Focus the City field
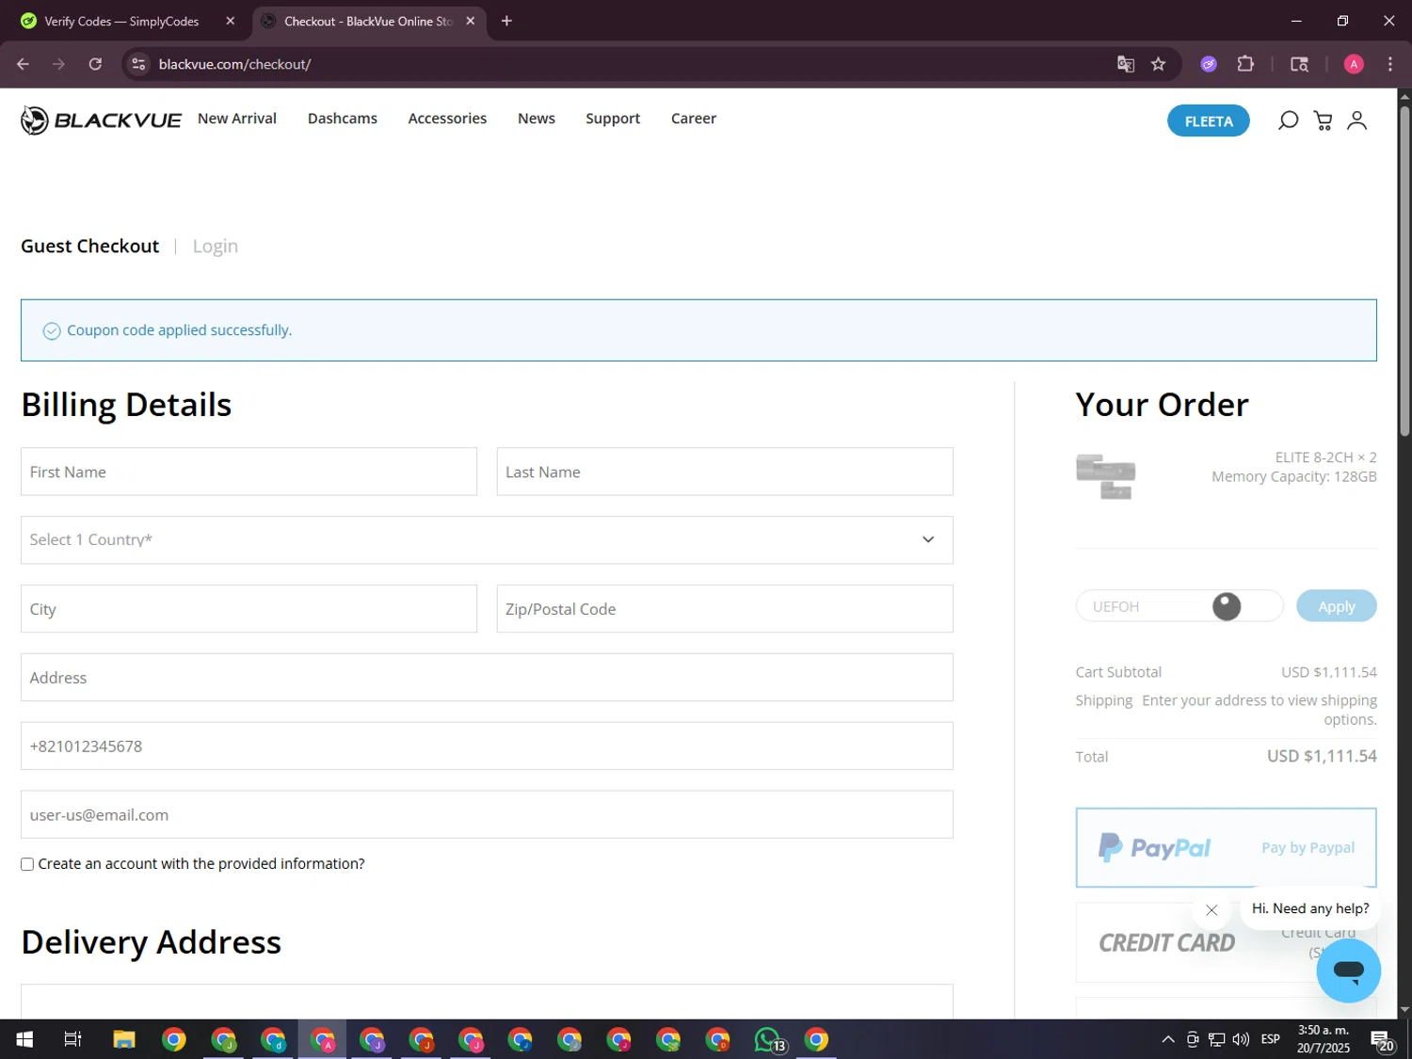 (249, 609)
